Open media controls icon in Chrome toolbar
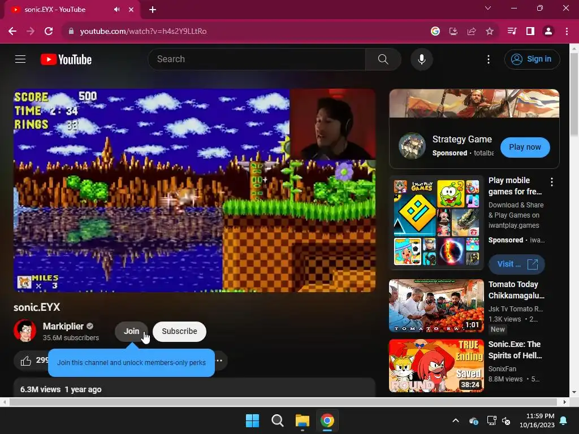 [512, 32]
